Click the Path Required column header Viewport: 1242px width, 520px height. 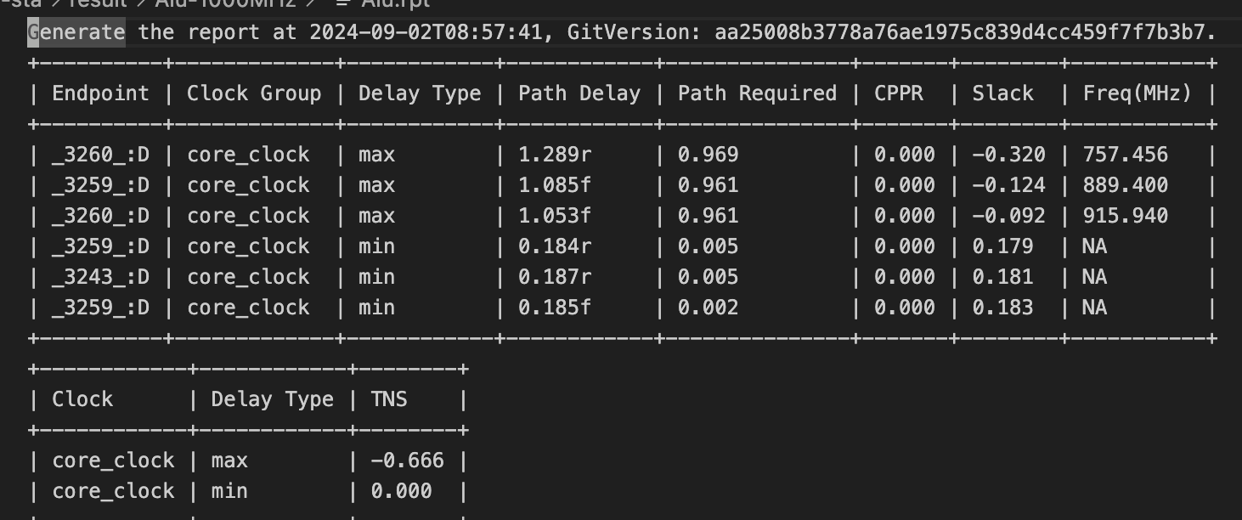pos(757,93)
